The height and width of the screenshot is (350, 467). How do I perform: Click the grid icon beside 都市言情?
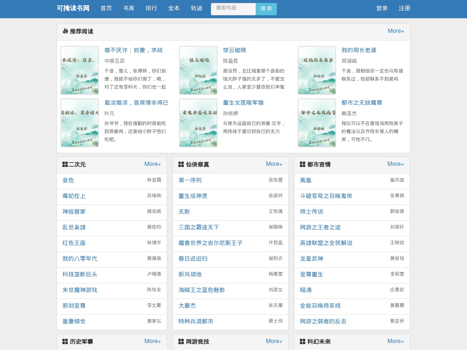pyautogui.click(x=302, y=164)
